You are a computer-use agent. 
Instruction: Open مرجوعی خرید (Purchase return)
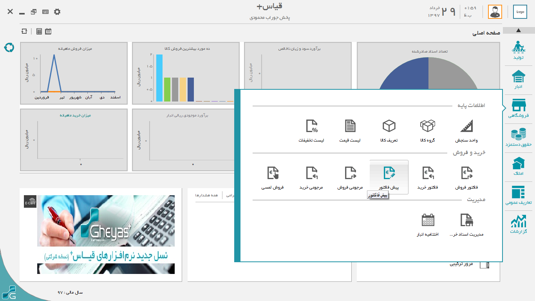[311, 178]
